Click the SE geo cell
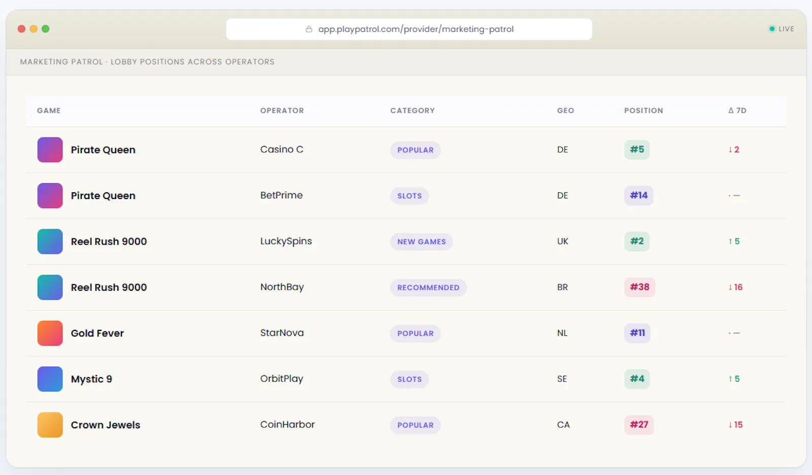The width and height of the screenshot is (812, 475). [x=562, y=379]
